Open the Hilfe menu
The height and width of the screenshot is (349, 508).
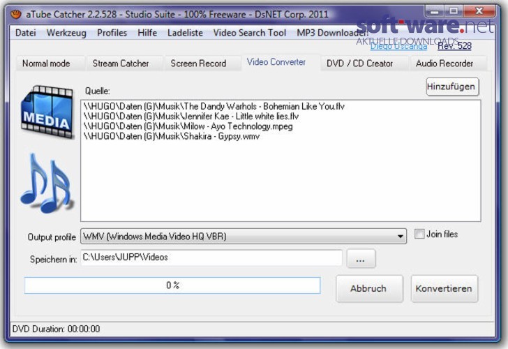pyautogui.click(x=147, y=33)
